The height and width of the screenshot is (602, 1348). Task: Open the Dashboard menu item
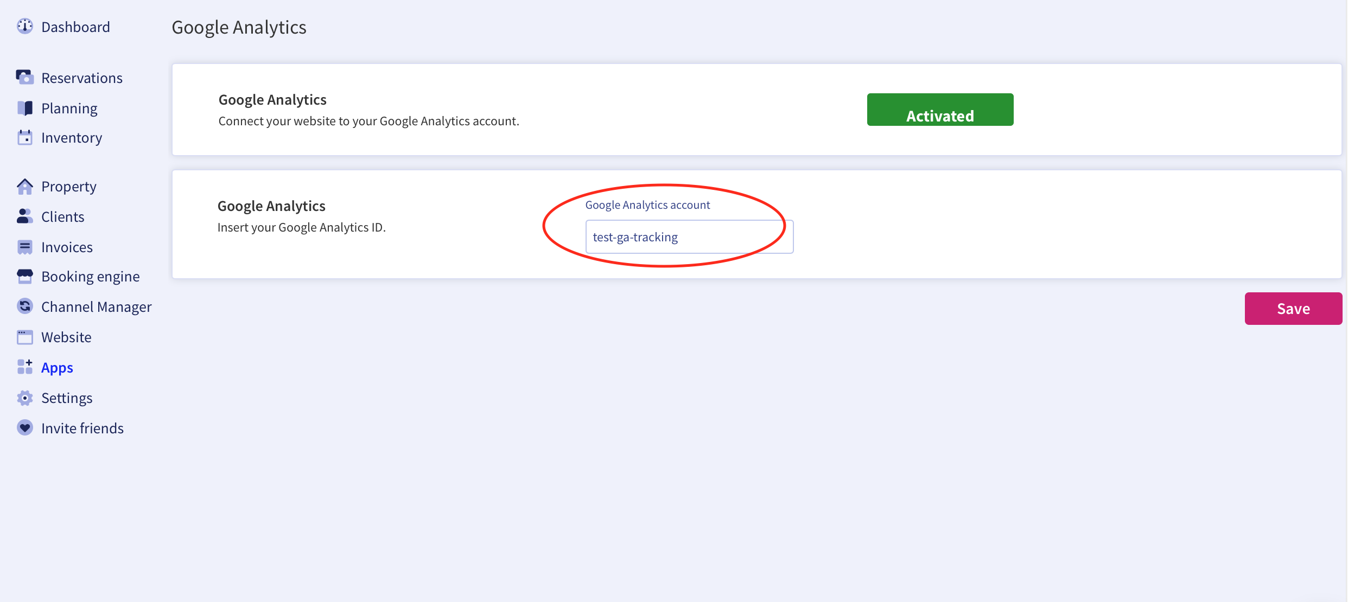[x=75, y=27]
